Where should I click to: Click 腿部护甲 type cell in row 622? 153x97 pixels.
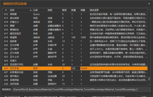52,53
